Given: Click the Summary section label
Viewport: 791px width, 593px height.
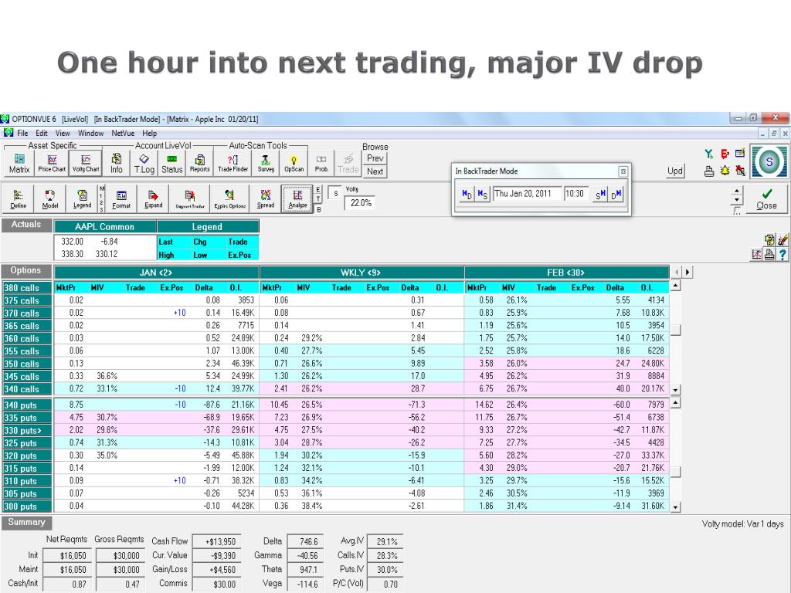Looking at the screenshot, I should 26,523.
